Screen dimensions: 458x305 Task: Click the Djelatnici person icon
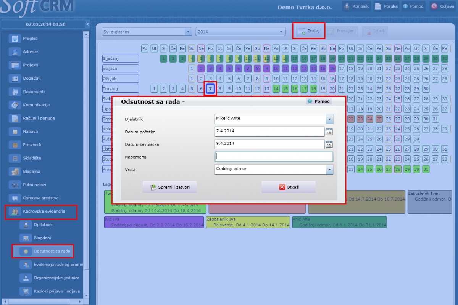(26, 225)
